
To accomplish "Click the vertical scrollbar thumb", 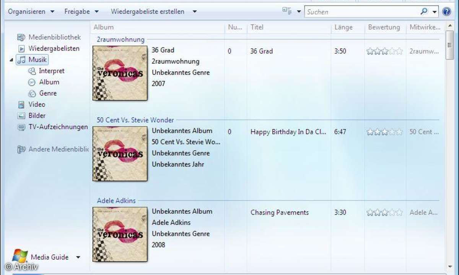I will coord(450,45).
